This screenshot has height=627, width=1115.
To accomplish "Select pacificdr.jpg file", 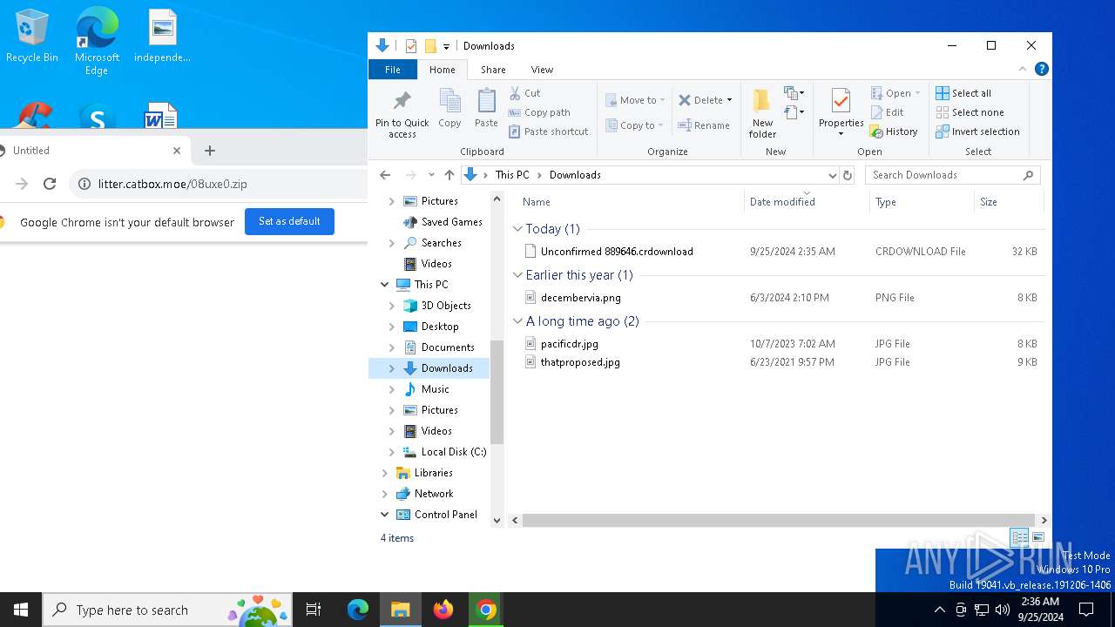I will (x=569, y=344).
